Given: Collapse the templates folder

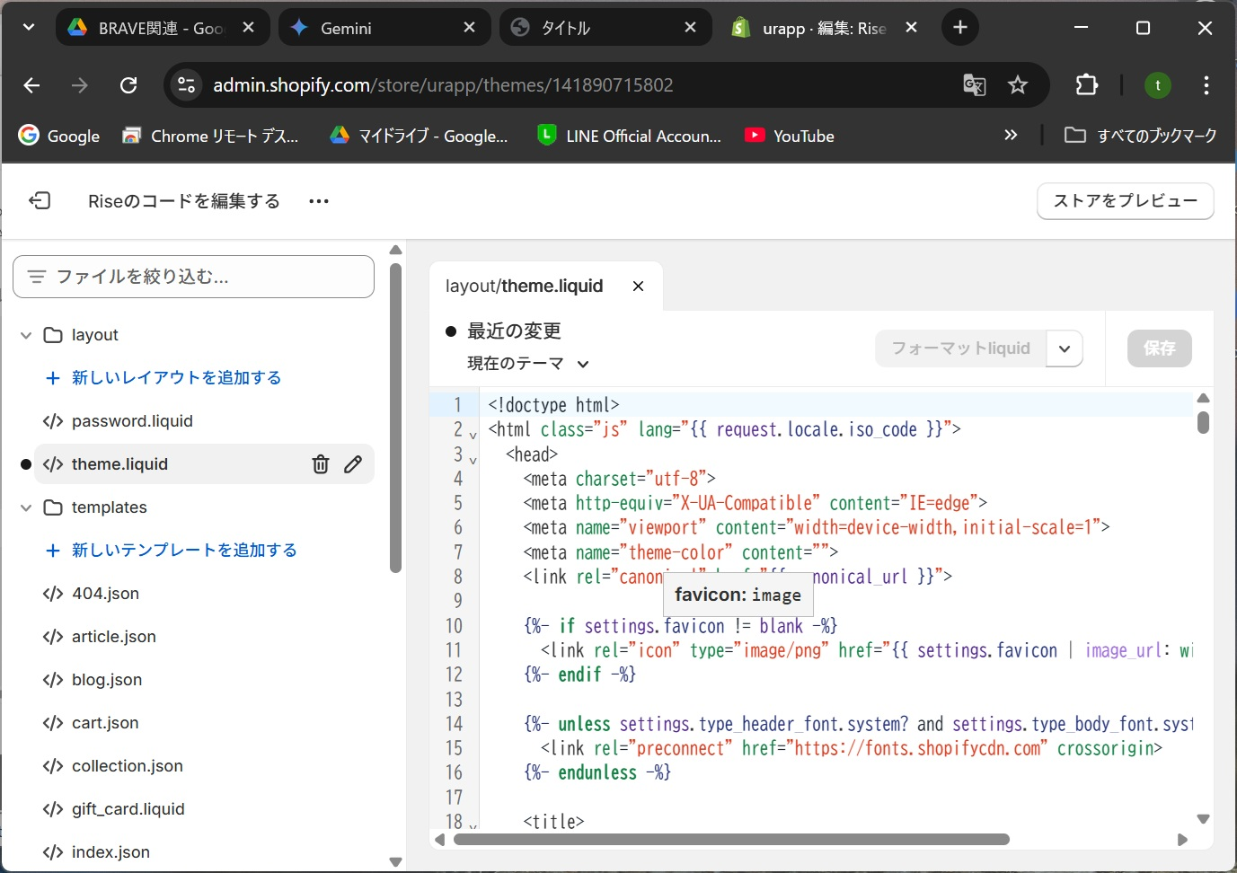Looking at the screenshot, I should (x=26, y=507).
